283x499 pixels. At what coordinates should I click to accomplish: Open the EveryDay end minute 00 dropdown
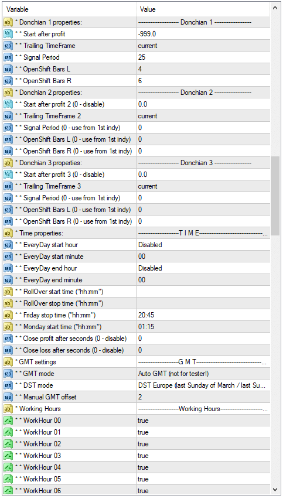coord(203,280)
